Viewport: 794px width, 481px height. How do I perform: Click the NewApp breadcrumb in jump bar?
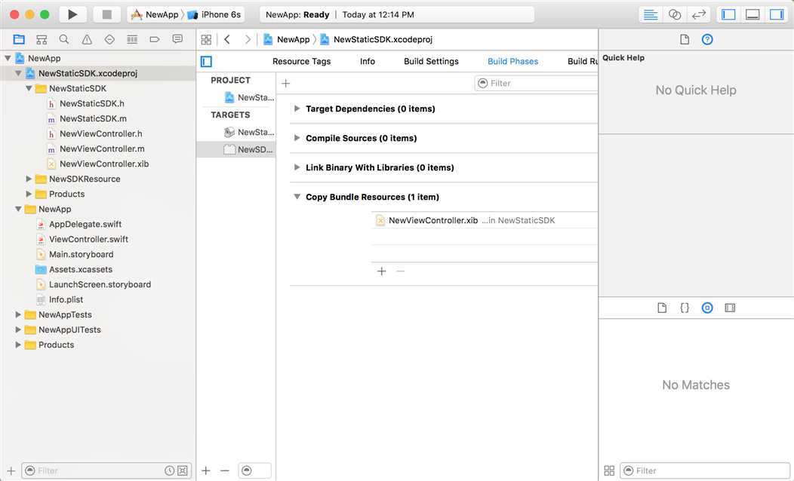[x=287, y=39]
